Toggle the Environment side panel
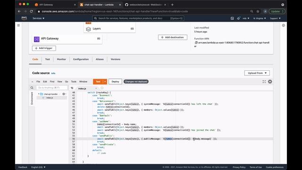 [32, 98]
